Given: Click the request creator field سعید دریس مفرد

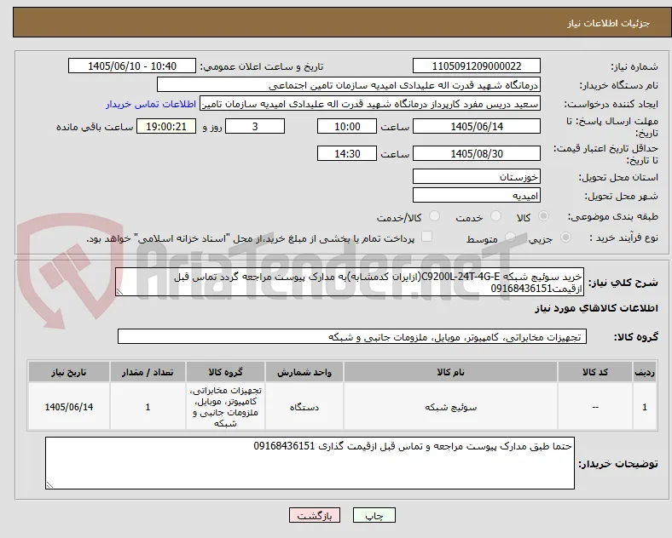Looking at the screenshot, I should pos(370,104).
